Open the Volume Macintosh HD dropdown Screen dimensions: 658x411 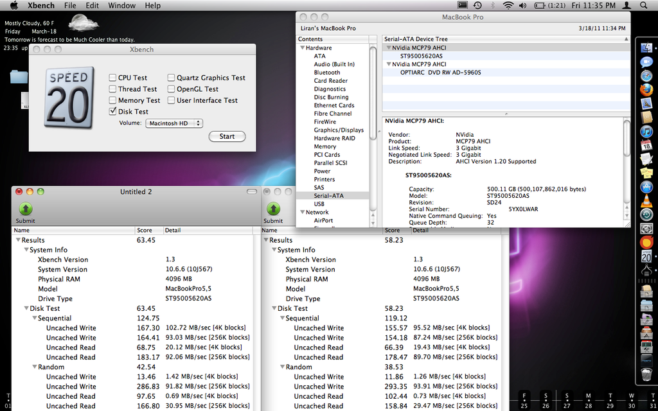[174, 123]
